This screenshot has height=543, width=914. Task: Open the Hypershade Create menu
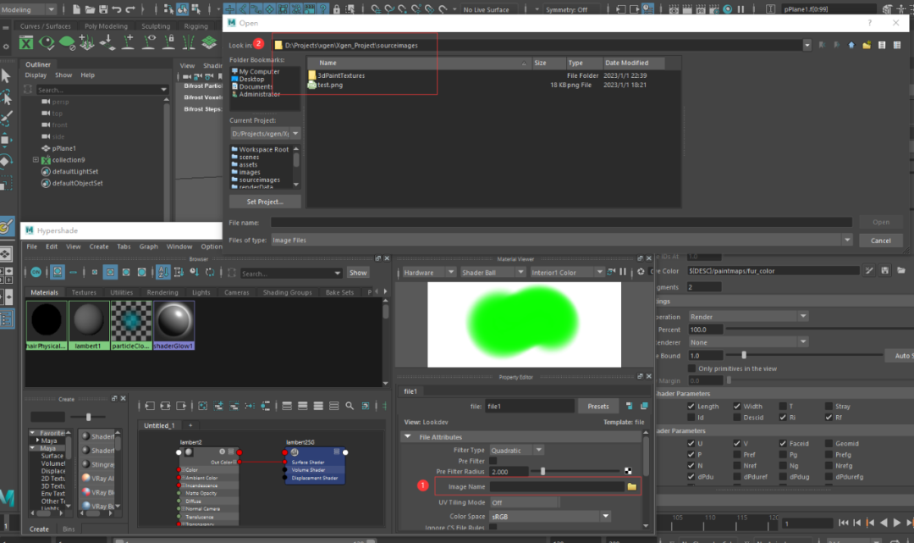98,247
